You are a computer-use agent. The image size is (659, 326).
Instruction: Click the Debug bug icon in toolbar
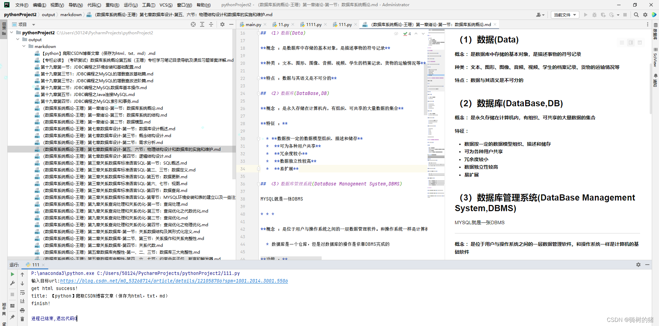point(594,15)
